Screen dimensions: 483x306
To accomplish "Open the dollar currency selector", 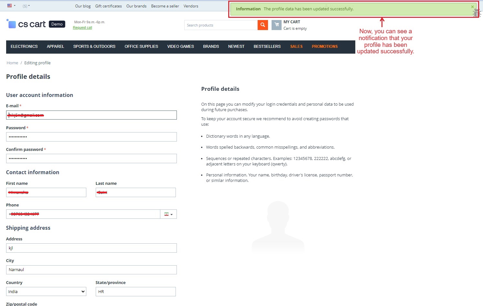I will (x=26, y=6).
